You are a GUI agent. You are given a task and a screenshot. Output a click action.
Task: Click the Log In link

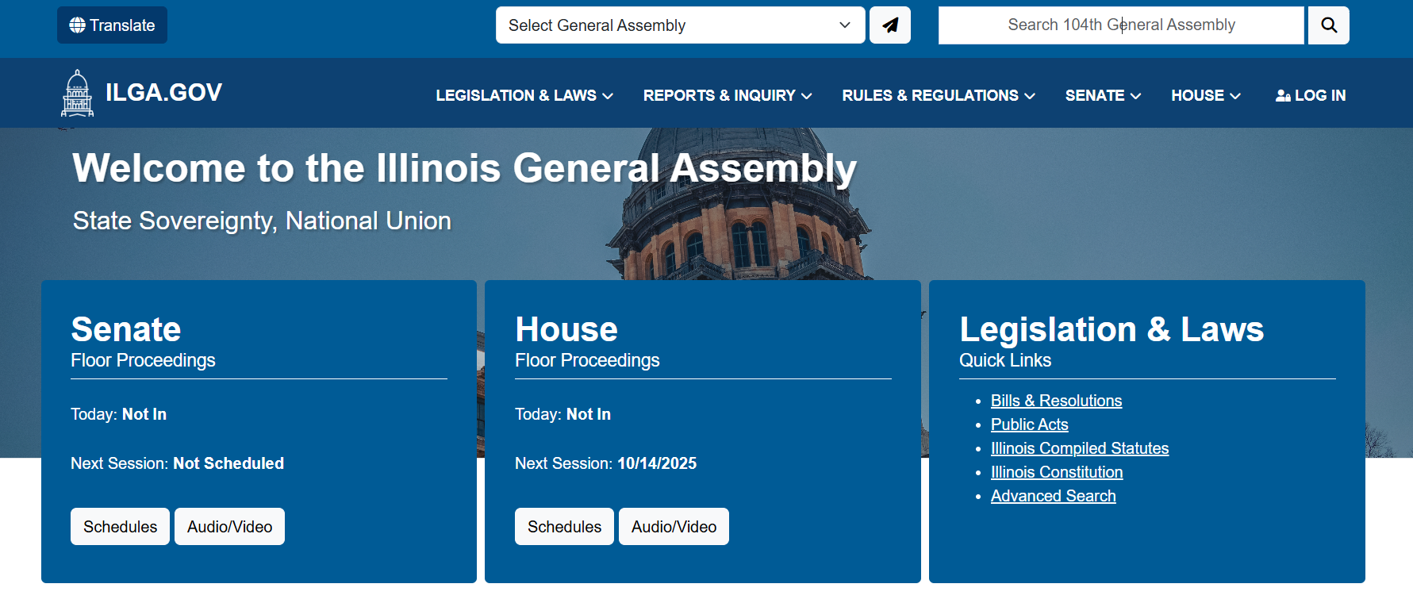(1311, 96)
